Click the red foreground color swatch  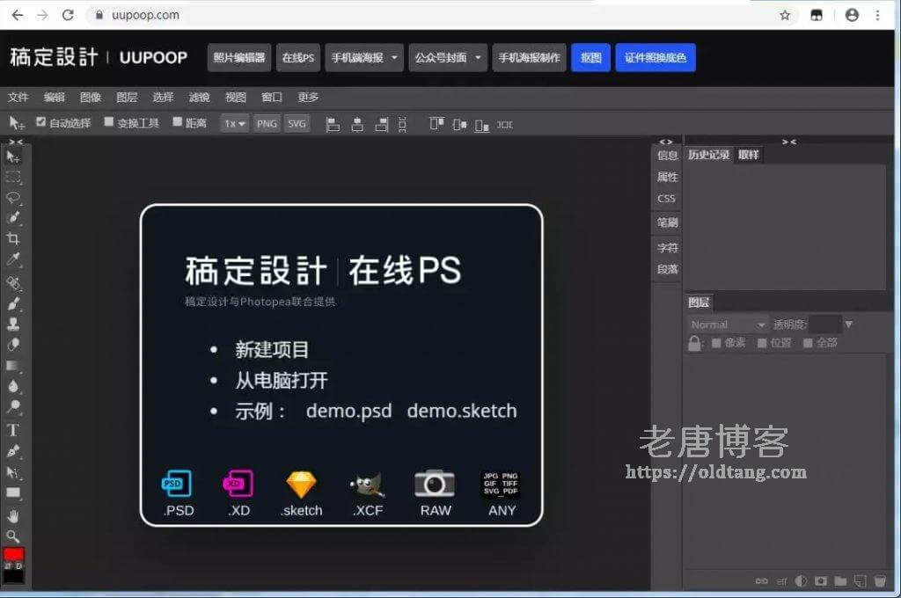coord(13,554)
